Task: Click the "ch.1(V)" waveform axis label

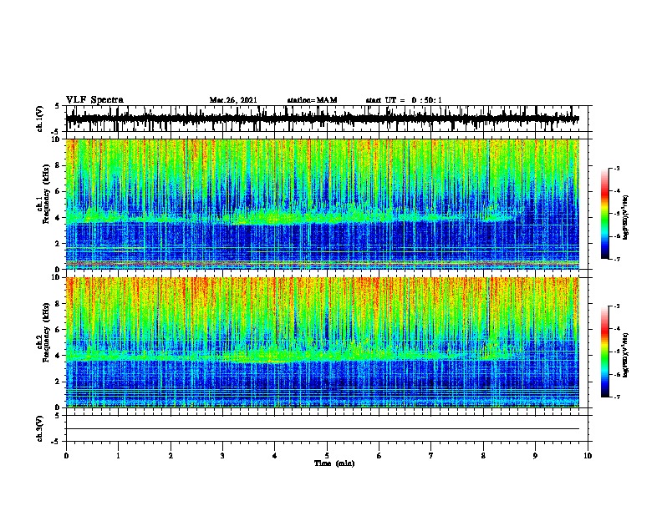Action: pyautogui.click(x=40, y=119)
